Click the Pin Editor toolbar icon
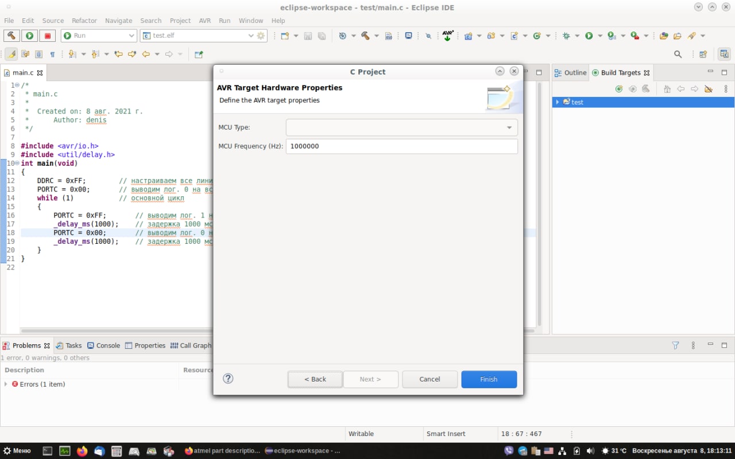 point(199,54)
